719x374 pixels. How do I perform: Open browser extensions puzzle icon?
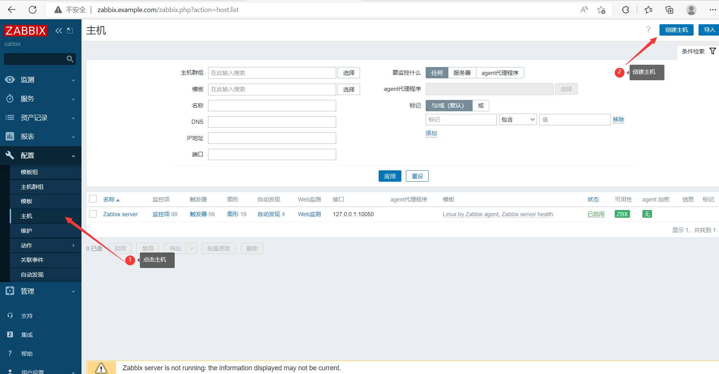click(625, 10)
